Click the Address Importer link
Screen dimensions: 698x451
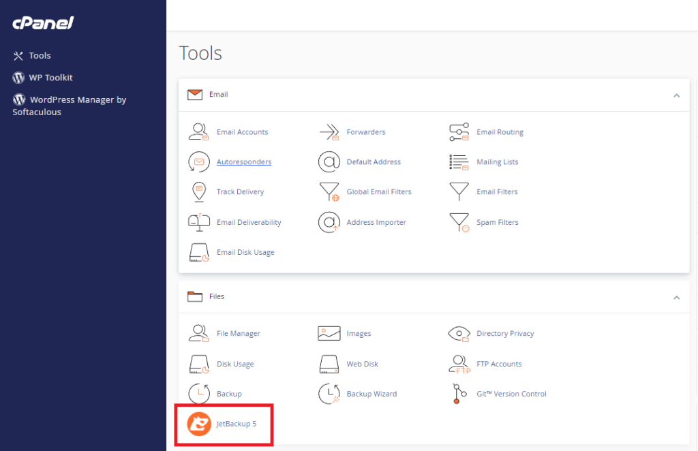click(376, 222)
